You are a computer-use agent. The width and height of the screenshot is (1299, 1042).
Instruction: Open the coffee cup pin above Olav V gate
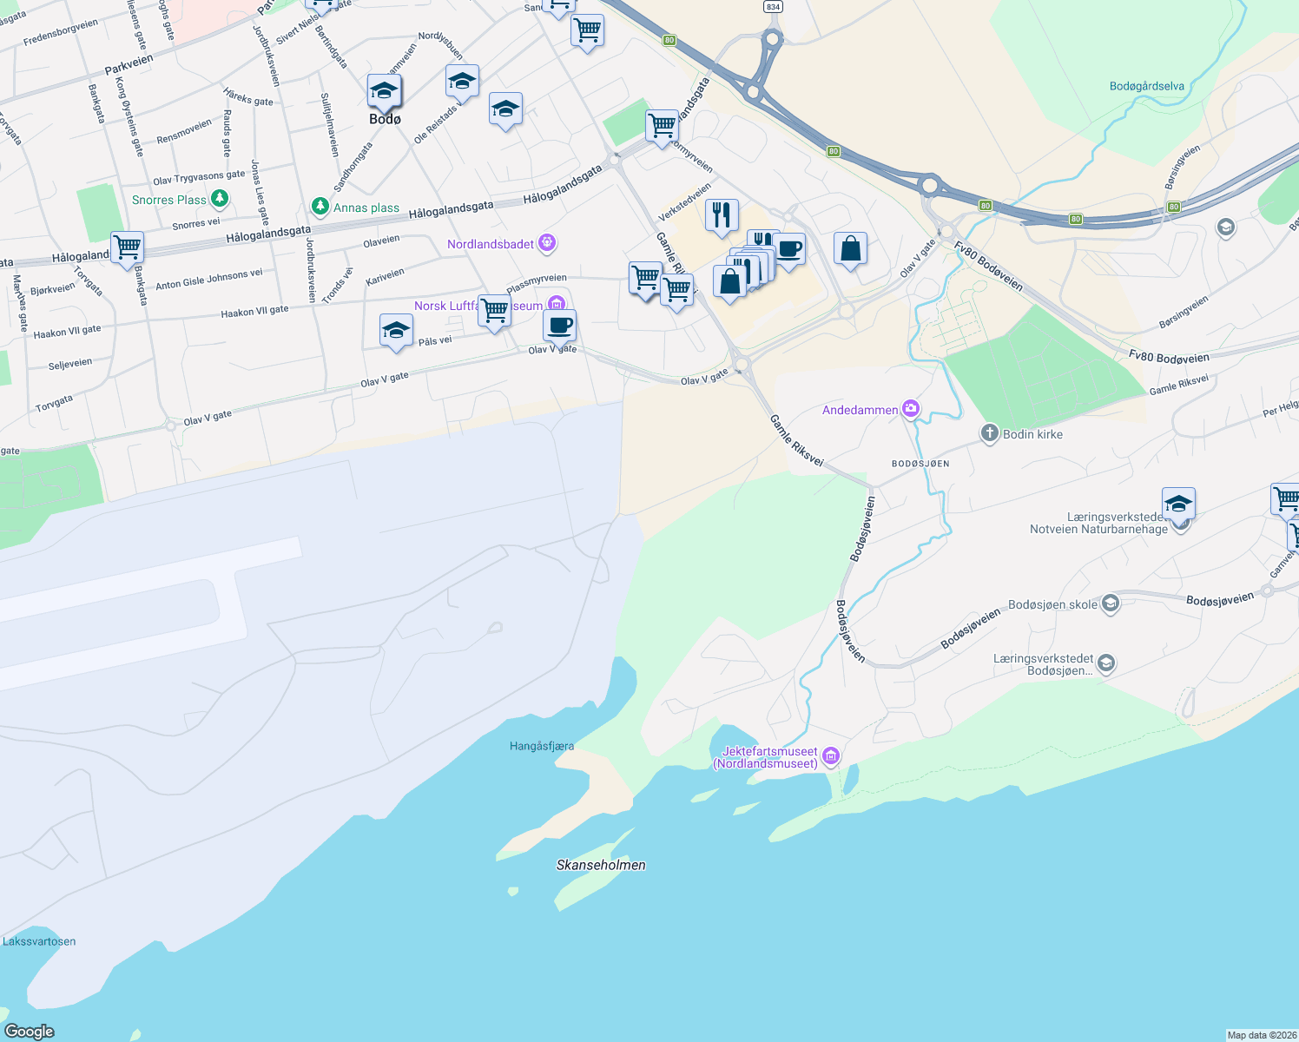559,327
